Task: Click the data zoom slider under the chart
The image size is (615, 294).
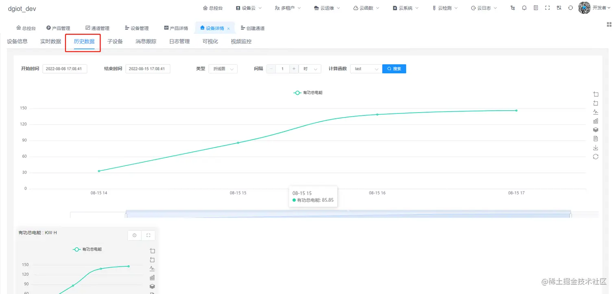Action: pyautogui.click(x=349, y=214)
